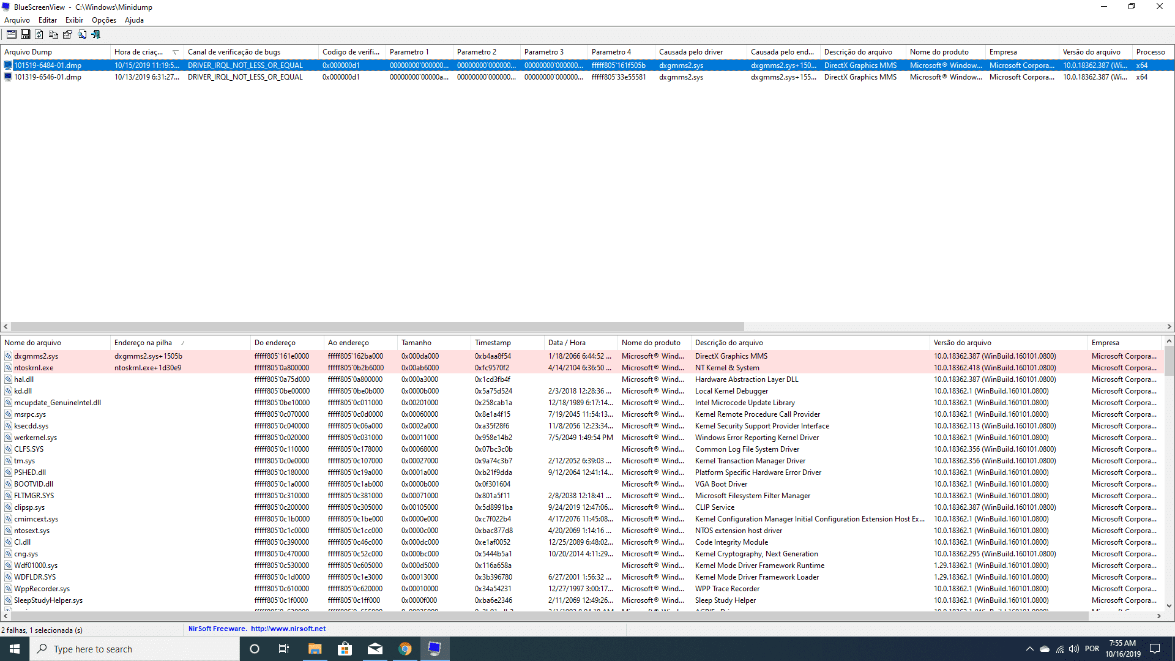Open Cortana circle button on taskbar

(255, 649)
